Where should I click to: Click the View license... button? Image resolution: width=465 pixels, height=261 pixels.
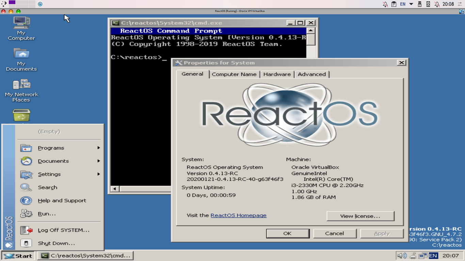coord(360,216)
